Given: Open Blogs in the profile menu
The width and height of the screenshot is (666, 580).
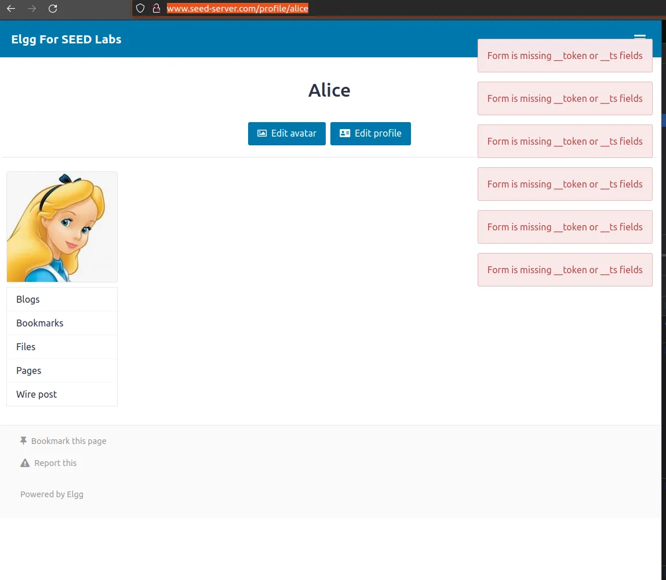Looking at the screenshot, I should [x=28, y=299].
